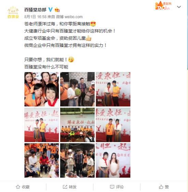Open the photo of woman holding jackfruit
The height and width of the screenshot is (192, 188).
coord(77,89)
